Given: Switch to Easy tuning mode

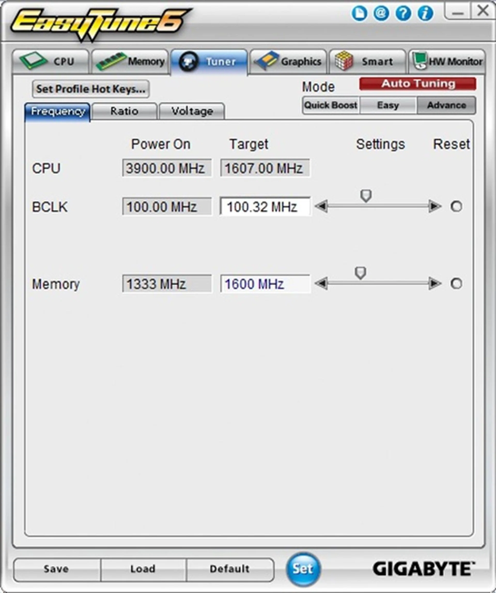Looking at the screenshot, I should tap(388, 105).
